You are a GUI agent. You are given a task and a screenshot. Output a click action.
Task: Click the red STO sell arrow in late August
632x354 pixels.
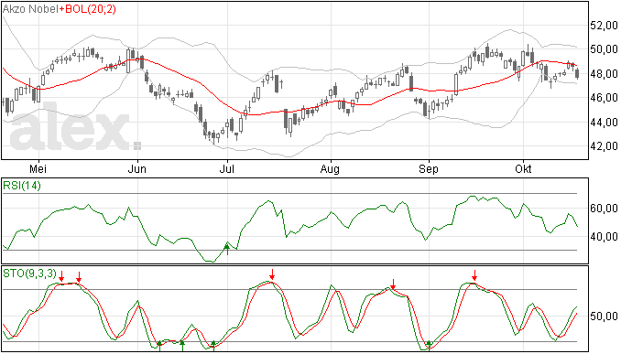tap(393, 284)
